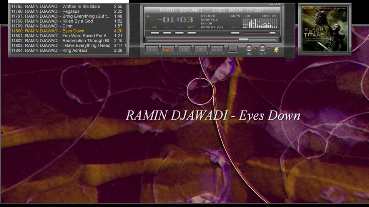369x207 pixels.
Task: Select playlist track Djinn
Action: [x=67, y=26]
